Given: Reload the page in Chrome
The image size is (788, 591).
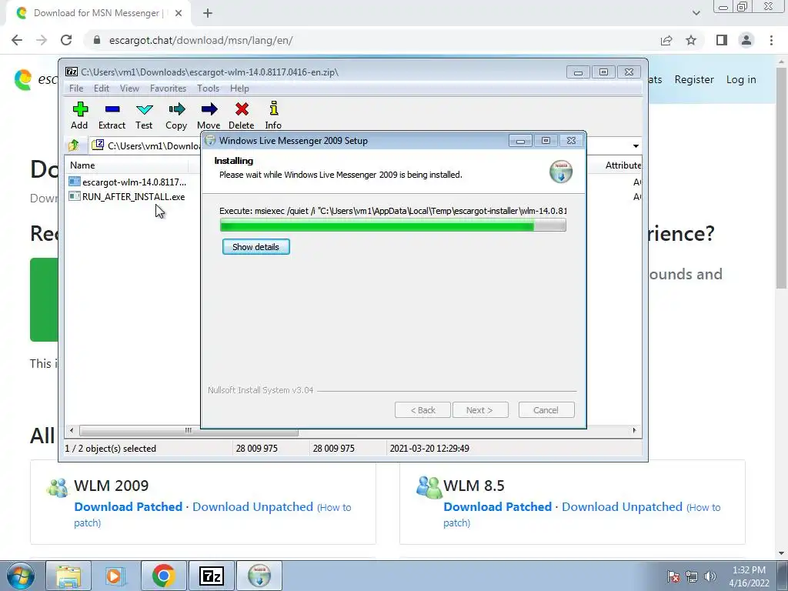Looking at the screenshot, I should point(66,40).
